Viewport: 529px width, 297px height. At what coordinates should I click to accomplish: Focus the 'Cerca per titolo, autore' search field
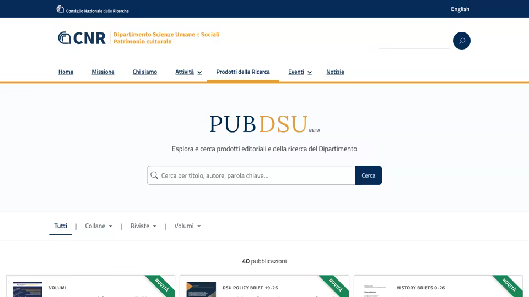[251, 175]
